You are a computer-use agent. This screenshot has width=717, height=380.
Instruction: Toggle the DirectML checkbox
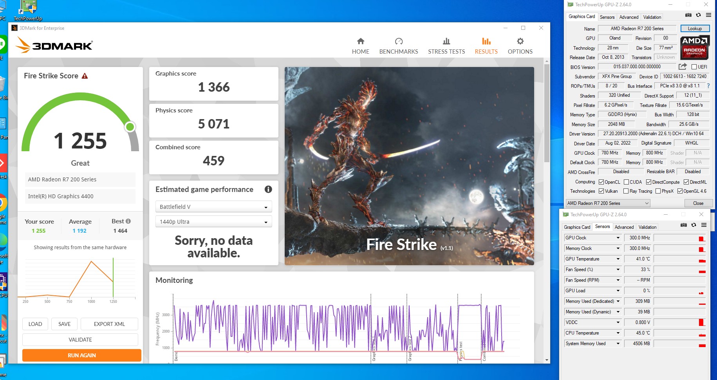(686, 182)
